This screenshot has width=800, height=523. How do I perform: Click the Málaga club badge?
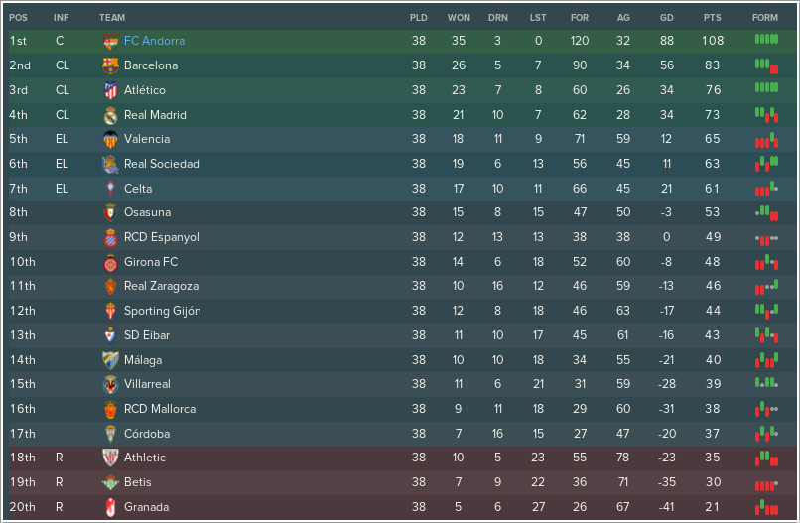click(110, 360)
